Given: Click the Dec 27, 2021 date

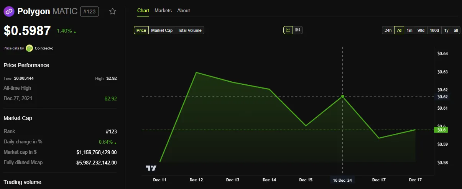Looking at the screenshot, I should pyautogui.click(x=18, y=98).
